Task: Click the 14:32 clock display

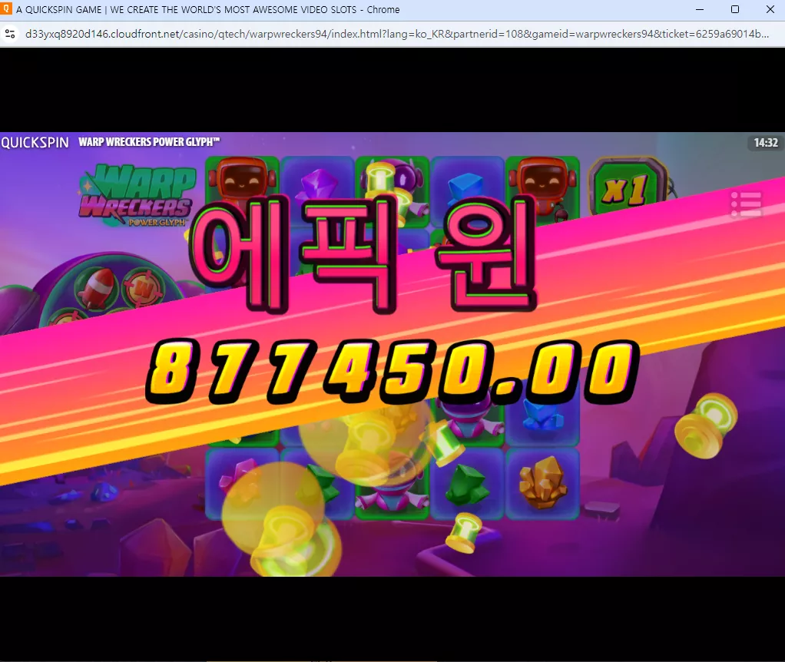Action: pos(766,143)
